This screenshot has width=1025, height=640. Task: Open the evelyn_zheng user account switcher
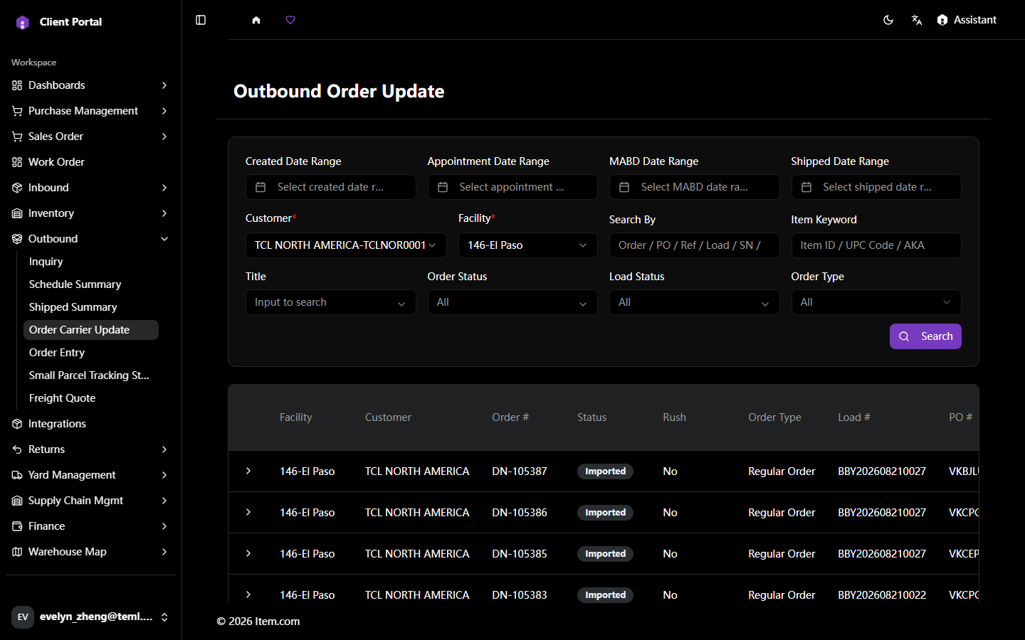click(x=90, y=617)
